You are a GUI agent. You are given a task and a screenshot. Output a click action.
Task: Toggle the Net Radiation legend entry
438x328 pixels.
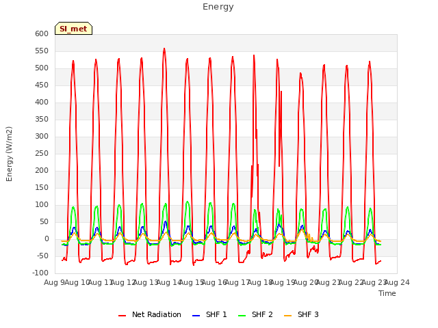150,314
